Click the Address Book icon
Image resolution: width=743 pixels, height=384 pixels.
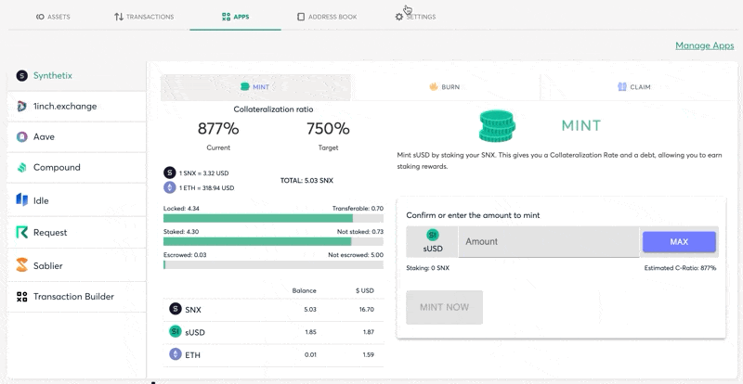click(x=300, y=17)
